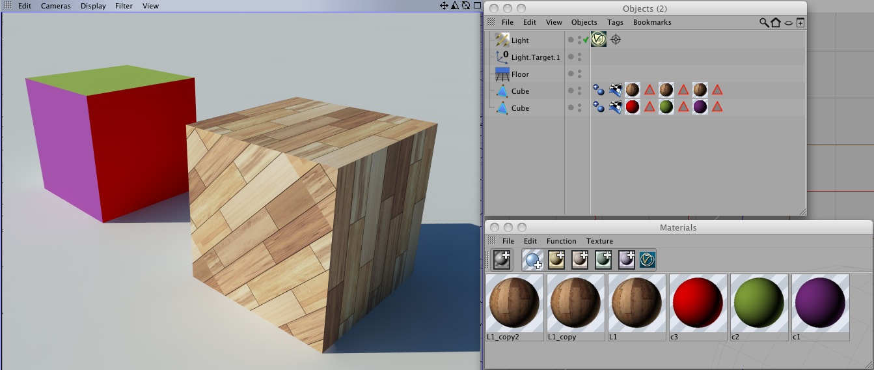Toggle visibility dots for the wood-textured Cube
874x370 pixels.
[579, 91]
